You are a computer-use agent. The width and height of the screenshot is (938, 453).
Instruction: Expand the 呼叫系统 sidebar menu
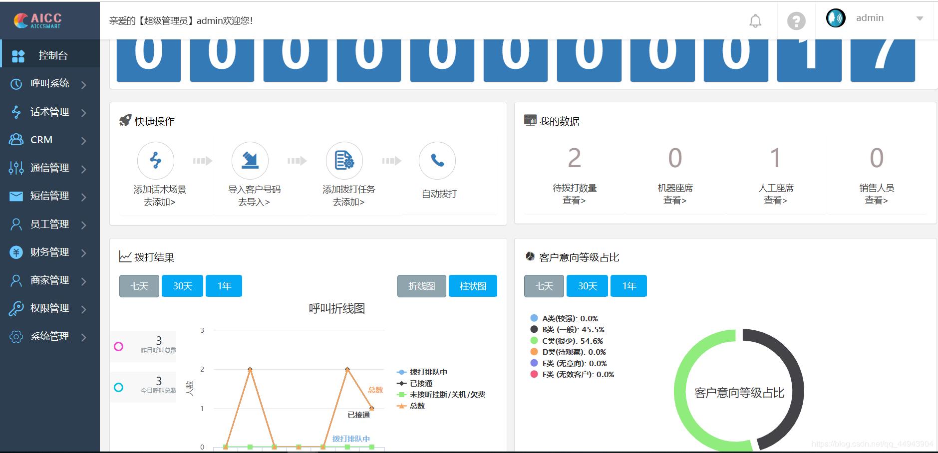point(49,84)
